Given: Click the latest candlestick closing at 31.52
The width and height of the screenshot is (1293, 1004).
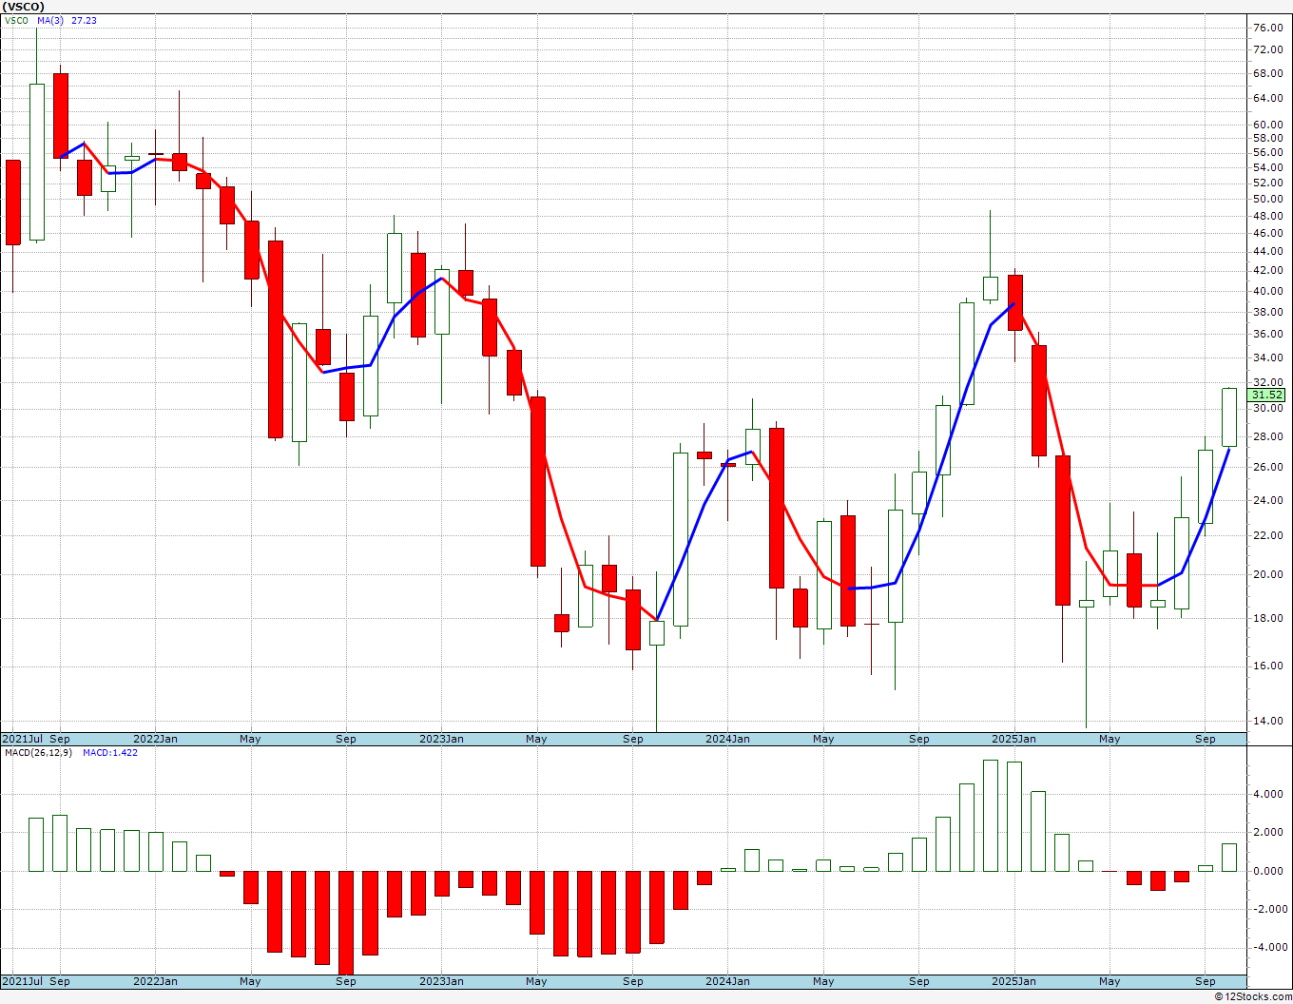Looking at the screenshot, I should [1229, 417].
